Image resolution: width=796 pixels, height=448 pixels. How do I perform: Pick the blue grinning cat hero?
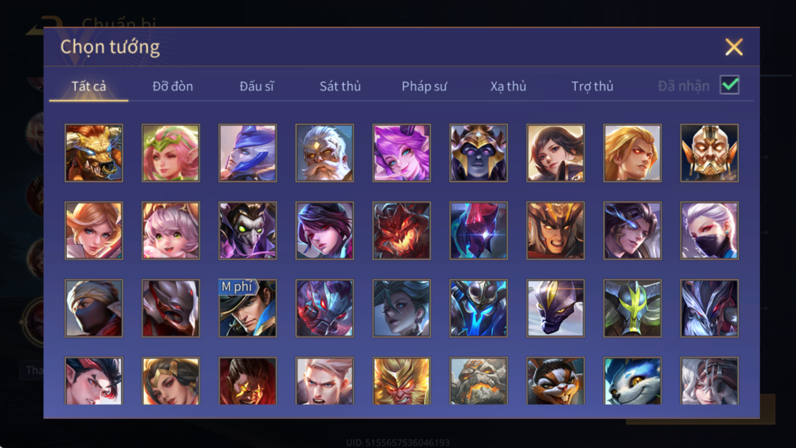coord(632,381)
